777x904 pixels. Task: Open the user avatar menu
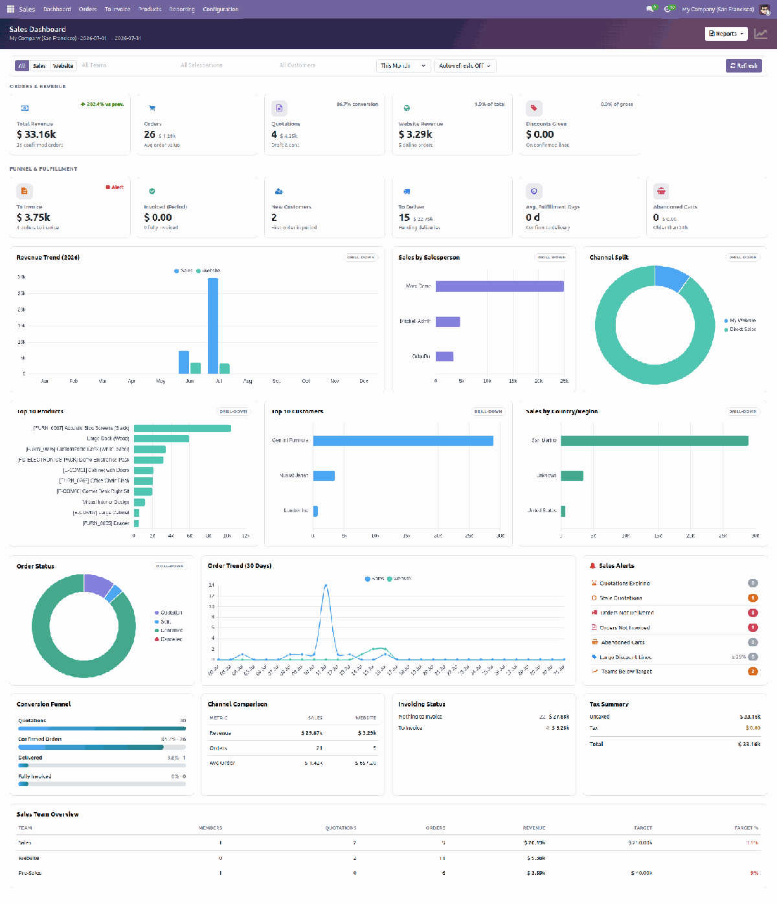click(765, 9)
